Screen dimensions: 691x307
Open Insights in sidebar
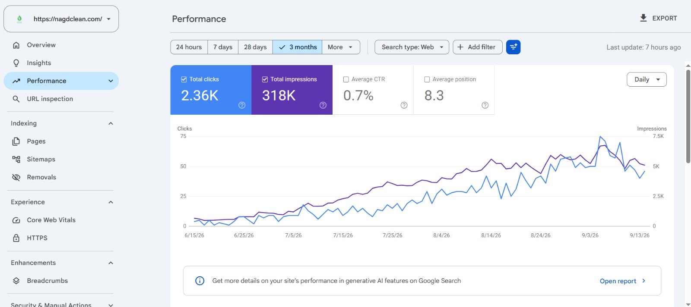tap(61, 63)
